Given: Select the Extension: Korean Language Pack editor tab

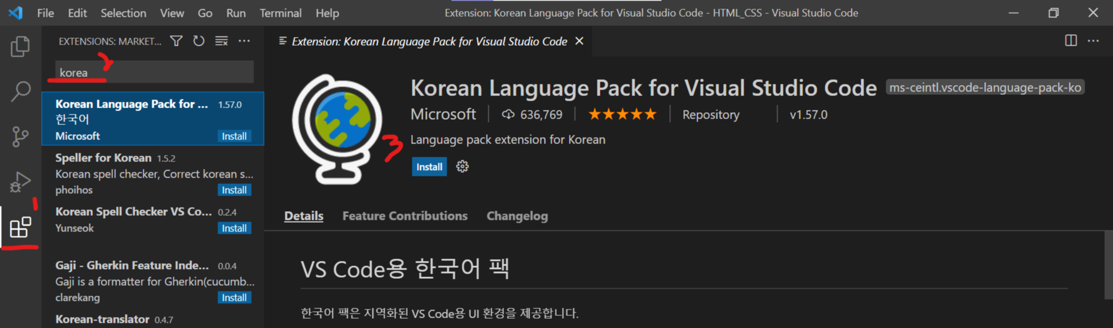Looking at the screenshot, I should pyautogui.click(x=429, y=41).
